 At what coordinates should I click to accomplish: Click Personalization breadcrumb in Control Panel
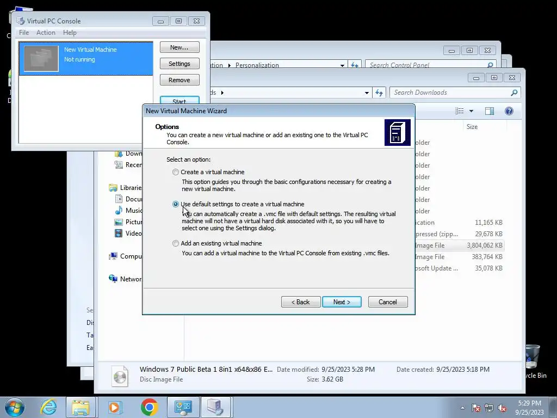257,65
